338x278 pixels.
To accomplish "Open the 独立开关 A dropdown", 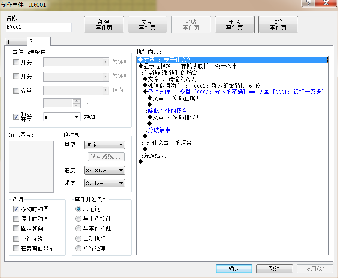I will (x=62, y=117).
